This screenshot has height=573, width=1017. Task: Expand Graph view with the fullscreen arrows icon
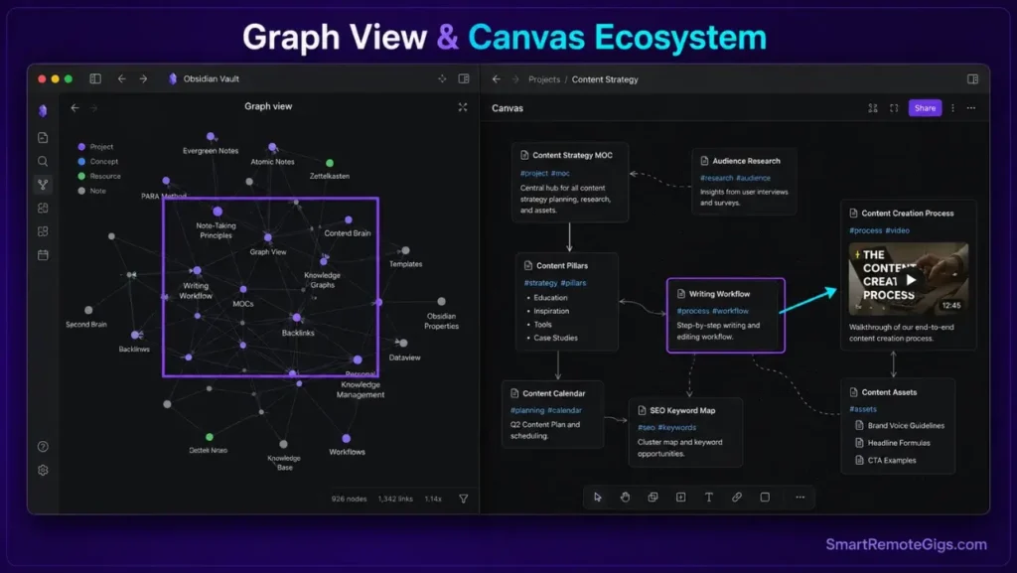(463, 107)
